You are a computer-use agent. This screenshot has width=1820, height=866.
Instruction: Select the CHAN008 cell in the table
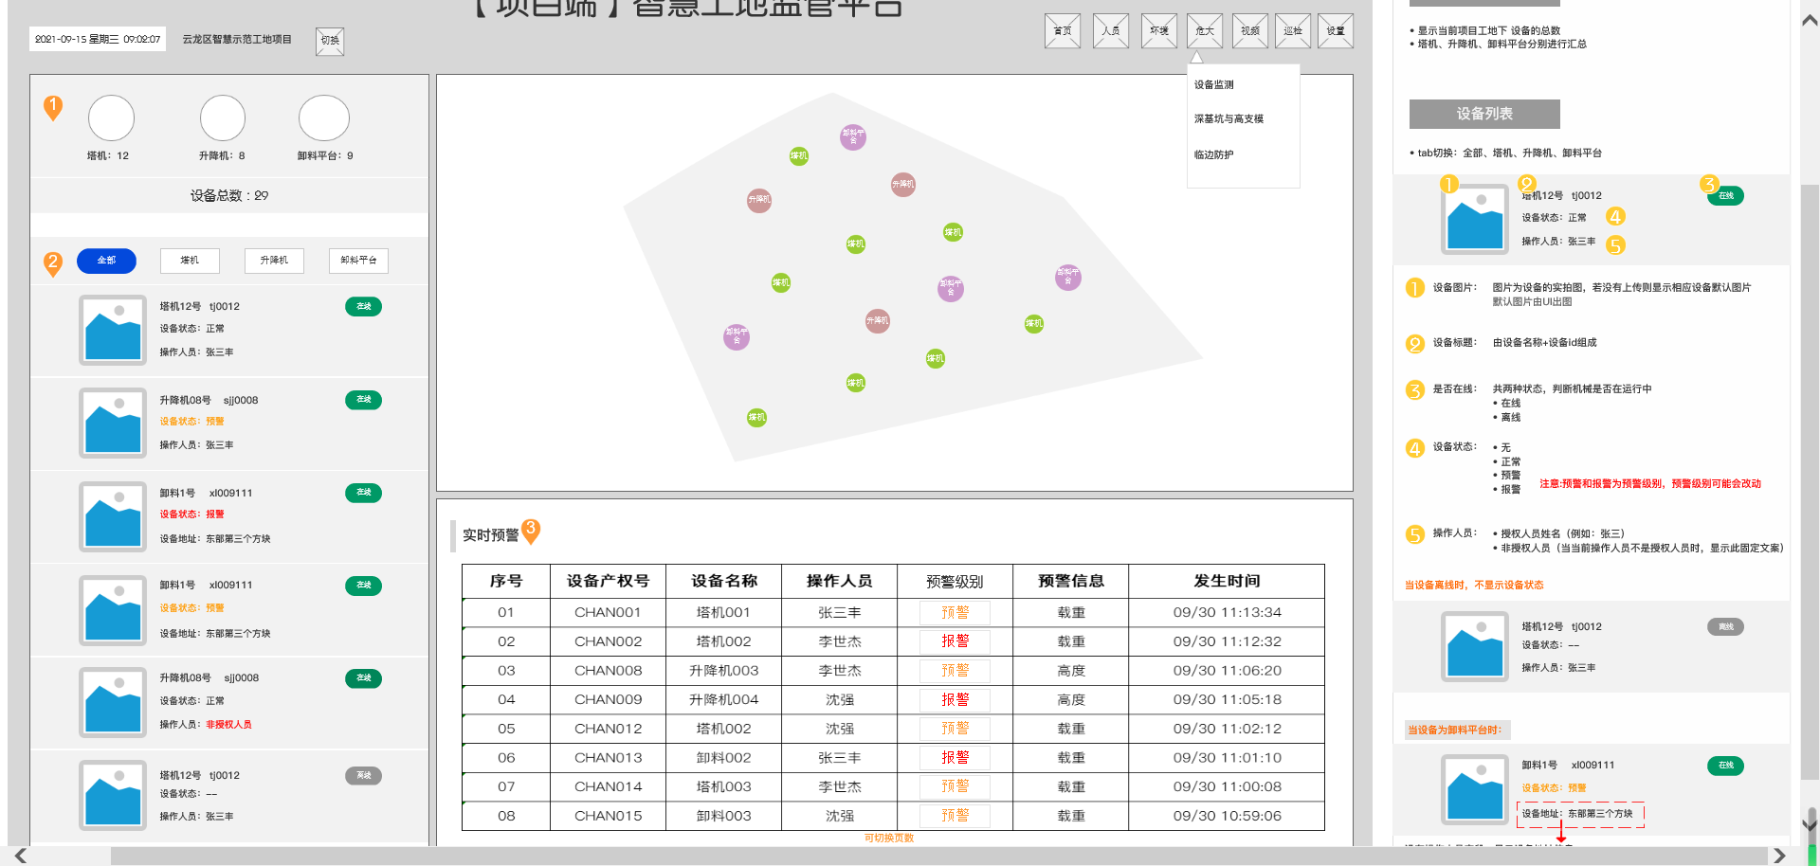(x=608, y=671)
